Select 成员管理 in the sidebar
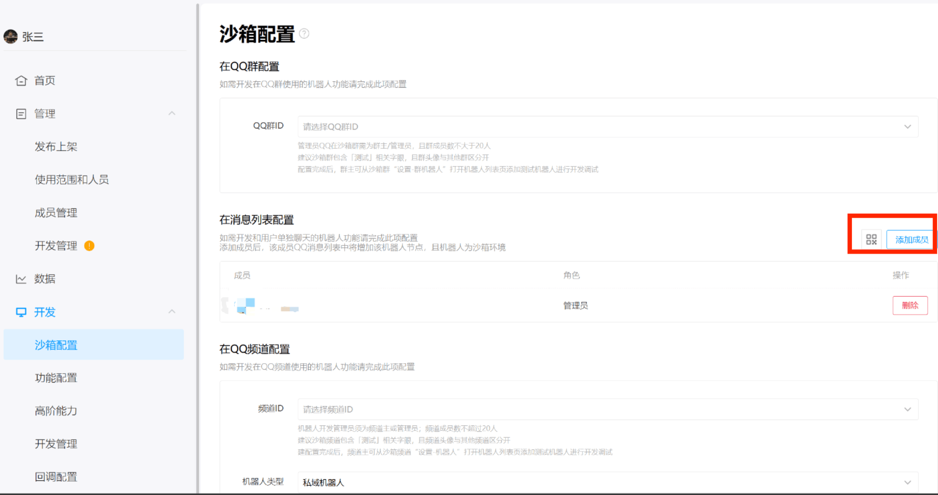This screenshot has width=938, height=495. click(56, 213)
